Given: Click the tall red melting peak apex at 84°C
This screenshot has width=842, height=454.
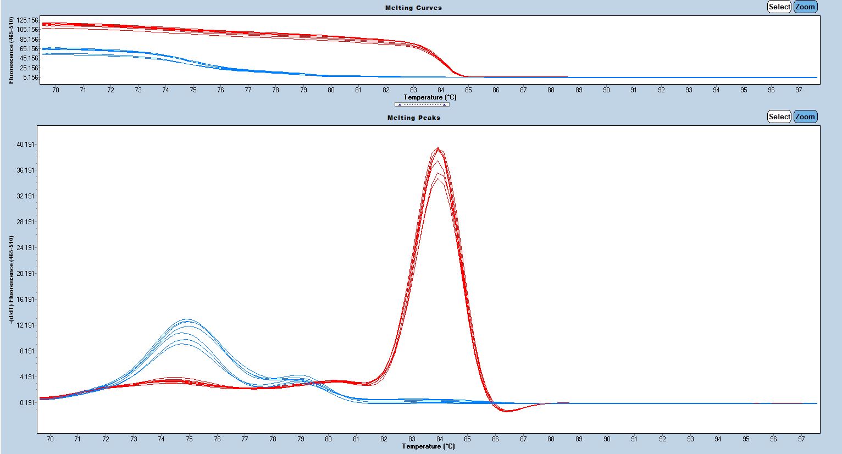Looking at the screenshot, I should coord(438,148).
